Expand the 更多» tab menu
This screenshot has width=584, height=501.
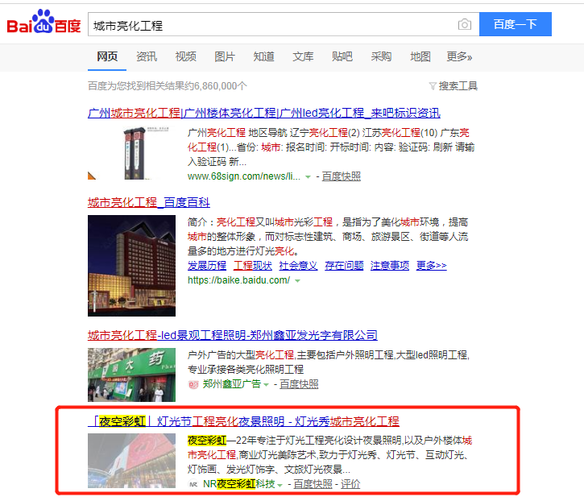459,56
